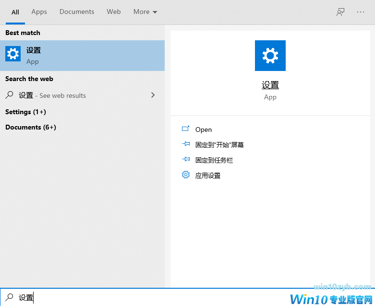The width and height of the screenshot is (375, 306).
Task: Click the large Settings gear tile
Action: 270,56
